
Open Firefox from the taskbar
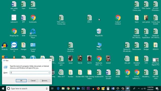click(98, 88)
